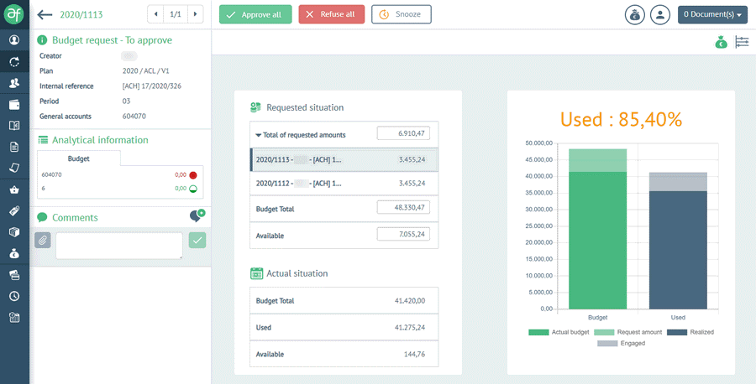
Task: Click the back arrow next to 2020/1113
Action: point(45,14)
